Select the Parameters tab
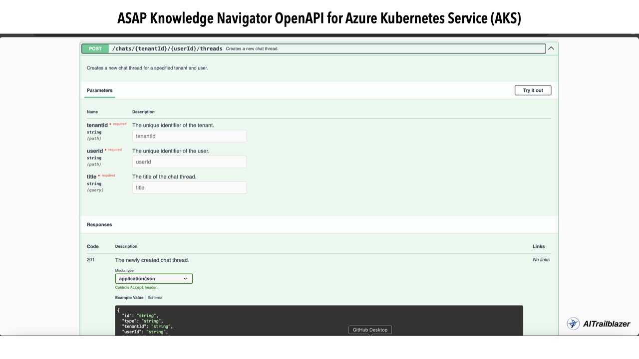Screen dimensions: 639x359 coord(100,90)
